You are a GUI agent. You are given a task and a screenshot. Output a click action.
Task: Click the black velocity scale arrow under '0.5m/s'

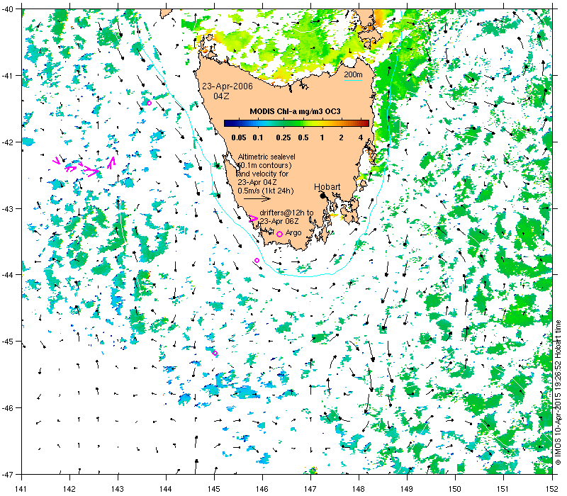tap(257, 198)
